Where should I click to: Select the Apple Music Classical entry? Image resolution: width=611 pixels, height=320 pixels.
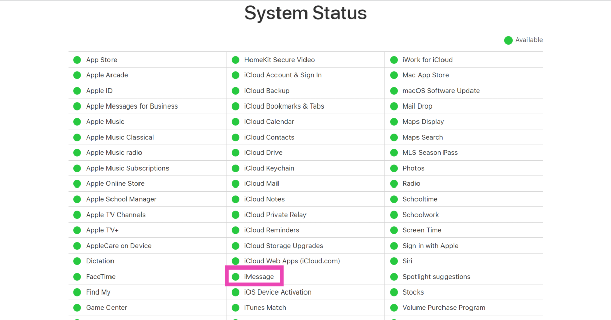pyautogui.click(x=120, y=137)
